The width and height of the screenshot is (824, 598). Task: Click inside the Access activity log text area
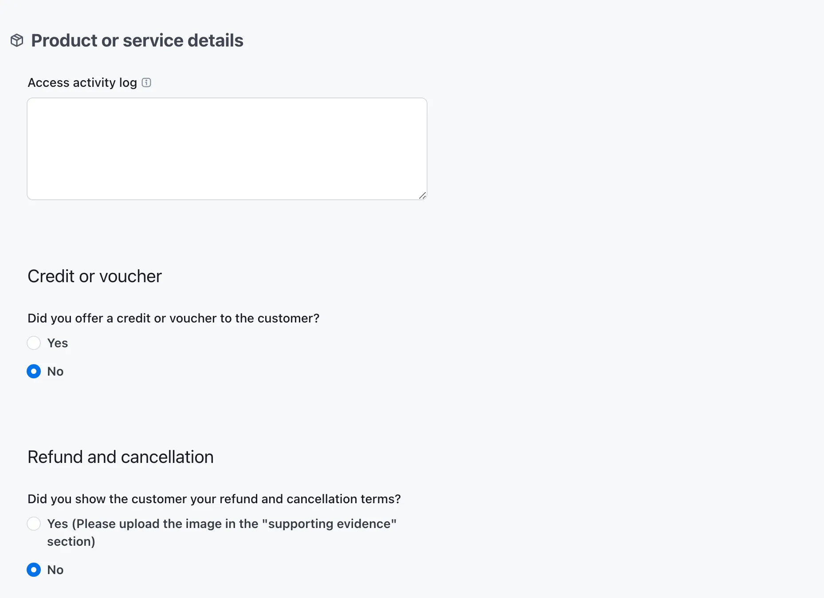point(227,149)
